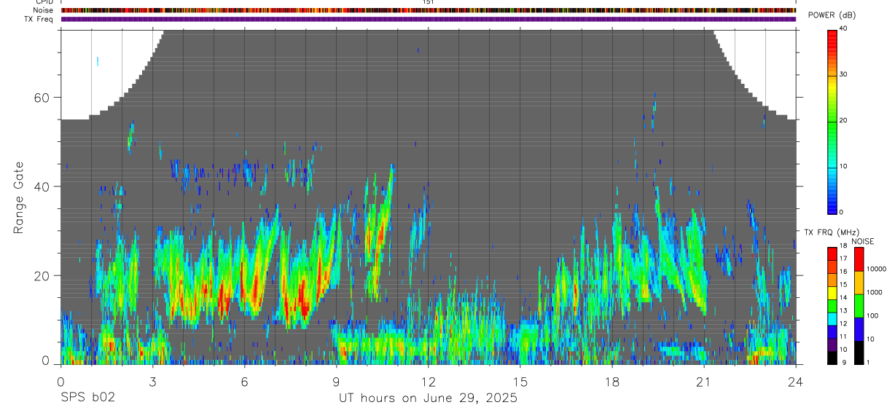This screenshot has width=895, height=413.
Task: Click the purple TX Freq strip above the plot
Action: click(428, 19)
